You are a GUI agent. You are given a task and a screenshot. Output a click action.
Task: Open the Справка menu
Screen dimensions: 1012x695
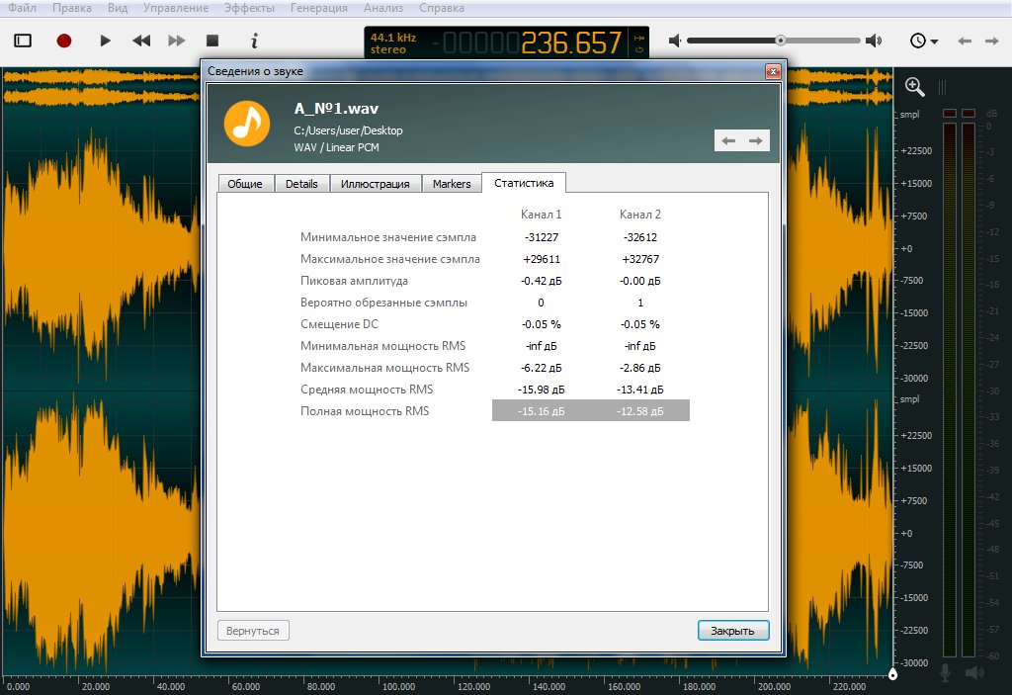pos(442,8)
